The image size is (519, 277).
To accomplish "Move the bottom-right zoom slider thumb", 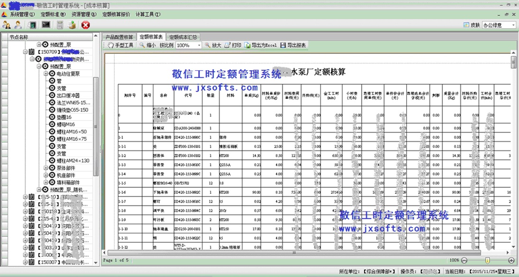I will 488,260.
